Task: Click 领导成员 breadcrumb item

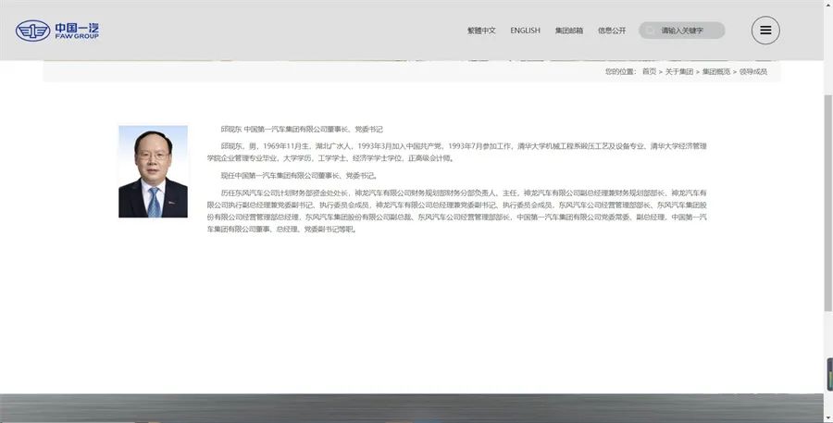Action: coord(752,71)
